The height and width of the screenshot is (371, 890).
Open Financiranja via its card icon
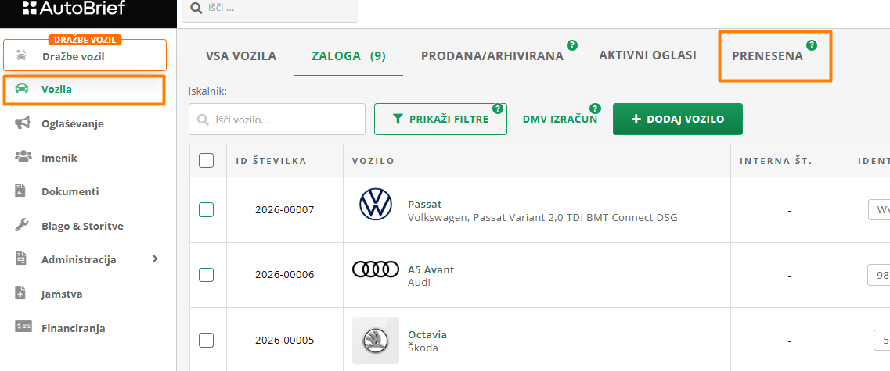click(x=23, y=328)
